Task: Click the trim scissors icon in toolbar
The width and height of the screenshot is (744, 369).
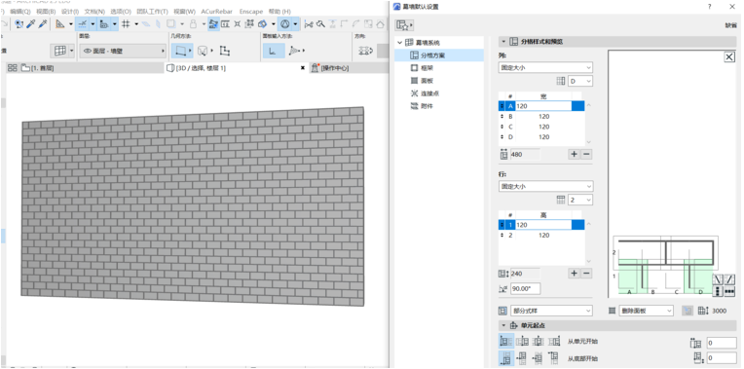Action: 309,23
